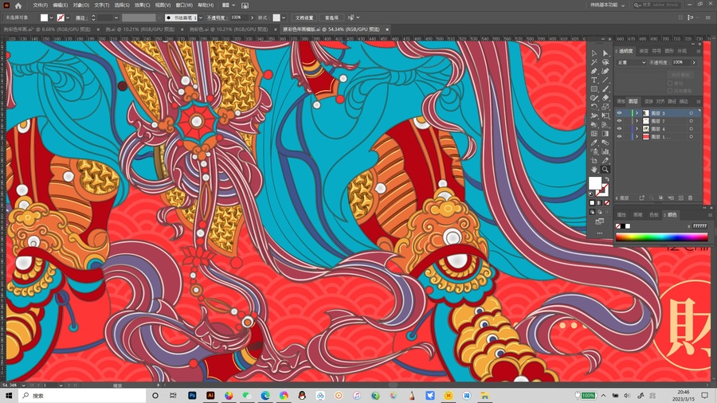Viewport: 717px width, 403px height.
Task: Swap fill and stroke colors arrow
Action: click(607, 179)
